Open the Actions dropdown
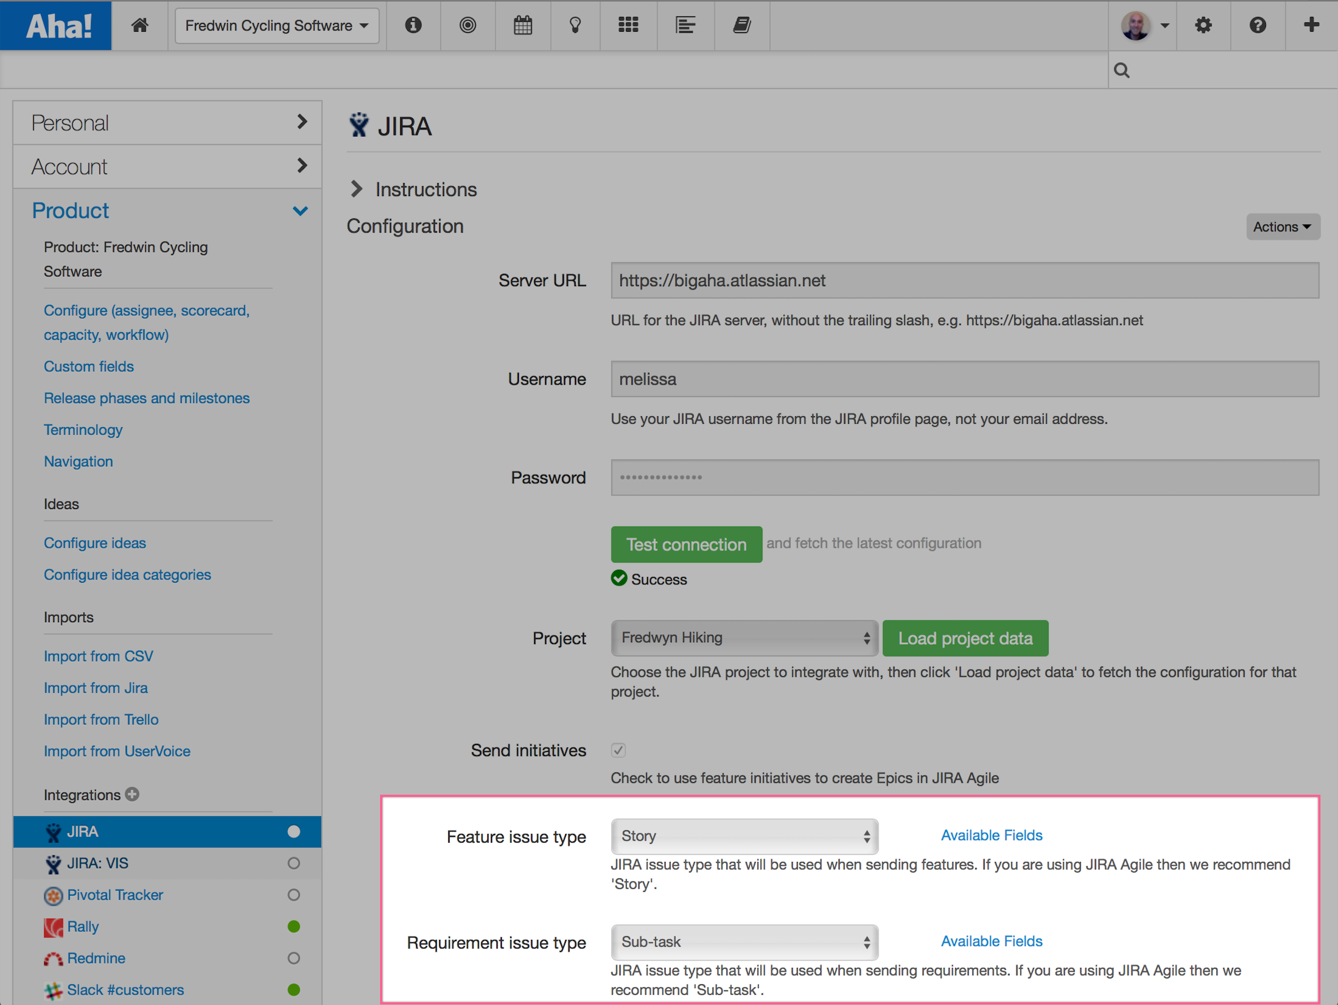 click(1282, 227)
